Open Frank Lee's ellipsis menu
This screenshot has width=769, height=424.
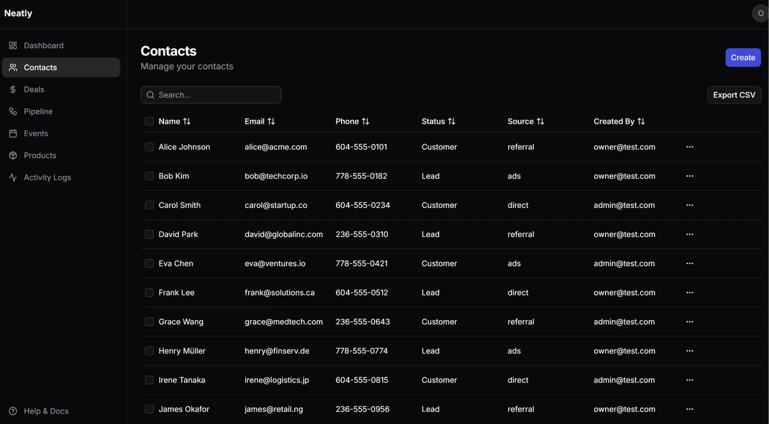(690, 293)
